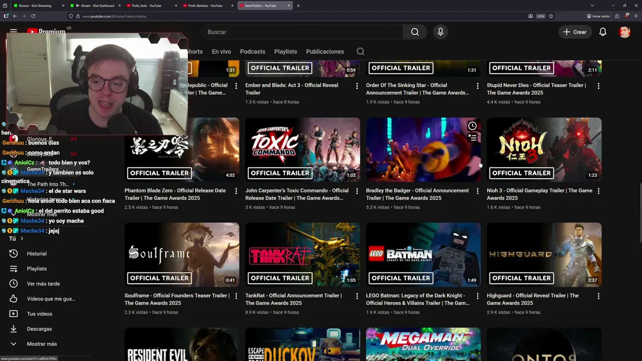Bookmark this page with the star icon

click(551, 16)
